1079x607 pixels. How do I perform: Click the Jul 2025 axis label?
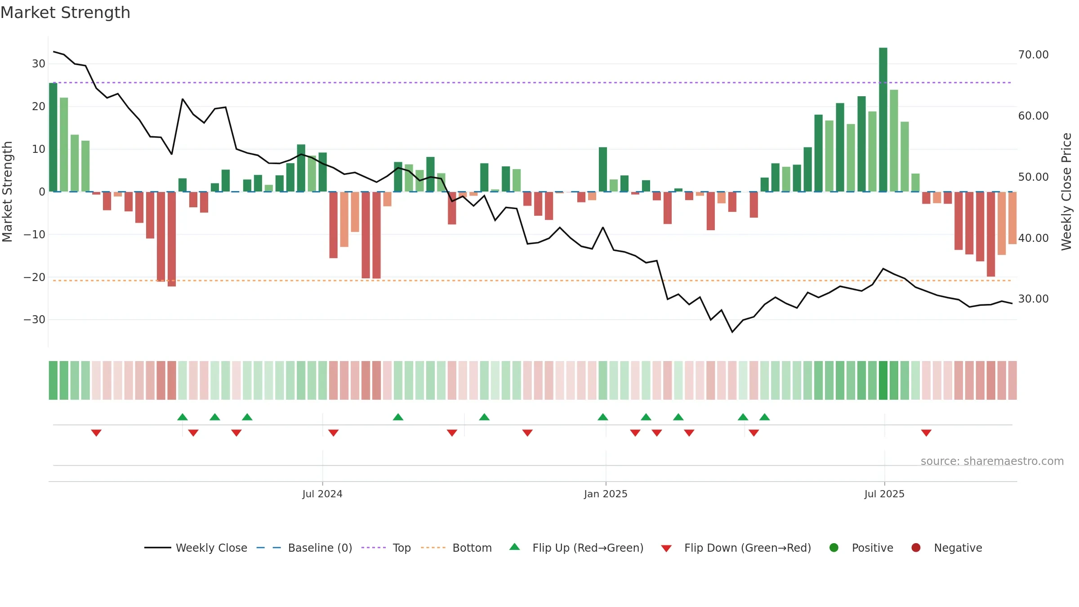[884, 494]
